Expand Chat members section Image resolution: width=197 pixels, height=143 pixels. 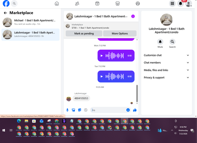pos(166,63)
